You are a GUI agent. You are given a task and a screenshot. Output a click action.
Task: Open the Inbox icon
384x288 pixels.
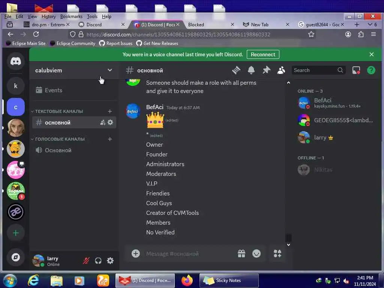pyautogui.click(x=356, y=70)
